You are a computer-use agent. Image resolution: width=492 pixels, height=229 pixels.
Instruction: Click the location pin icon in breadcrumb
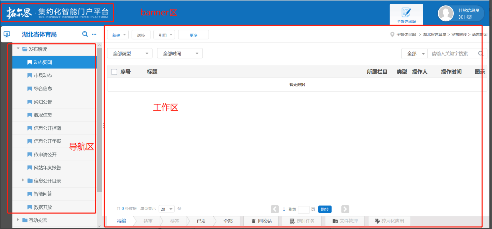tap(392, 35)
